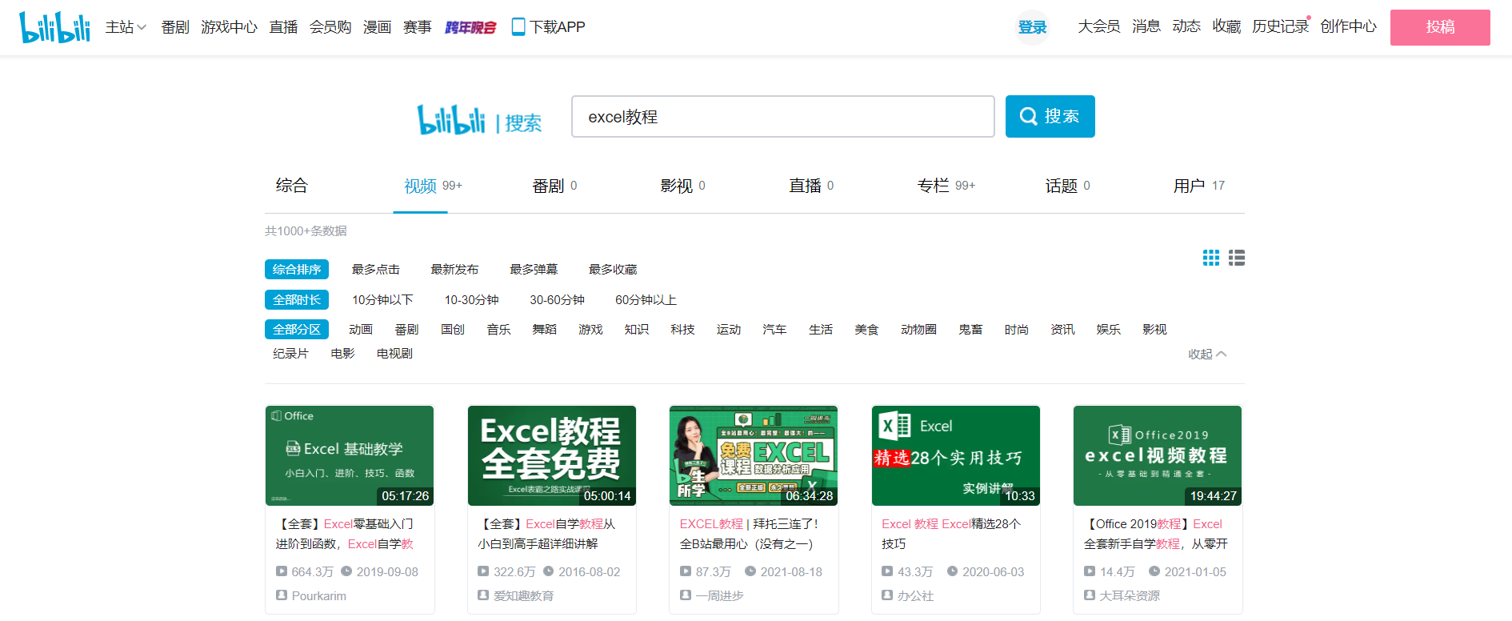Screen dimensions: 1512x621
Task: Filter category to 动画
Action: click(361, 330)
